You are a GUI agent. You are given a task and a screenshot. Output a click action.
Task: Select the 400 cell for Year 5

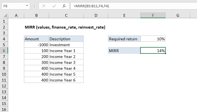pyautogui.click(x=36, y=74)
